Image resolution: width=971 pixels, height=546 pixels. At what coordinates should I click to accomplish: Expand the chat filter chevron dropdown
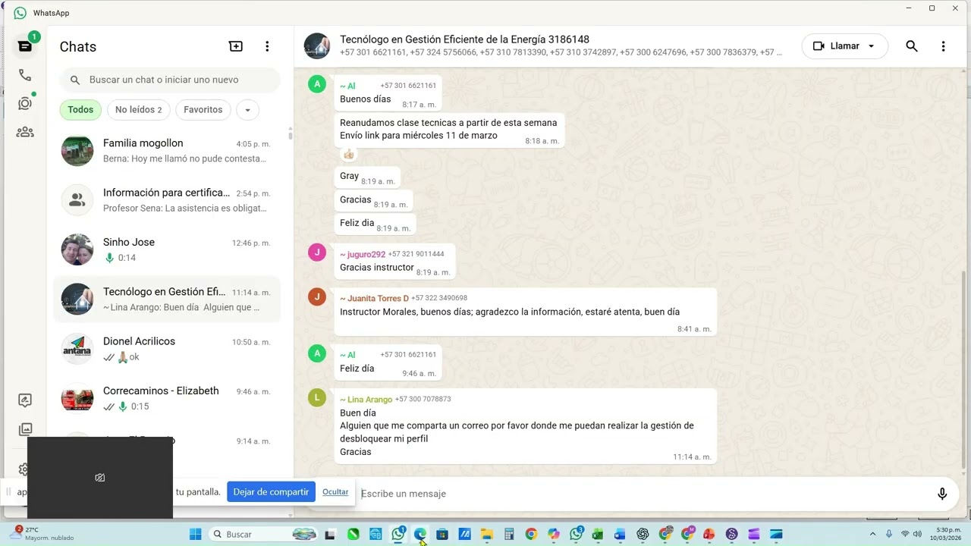[x=247, y=110]
